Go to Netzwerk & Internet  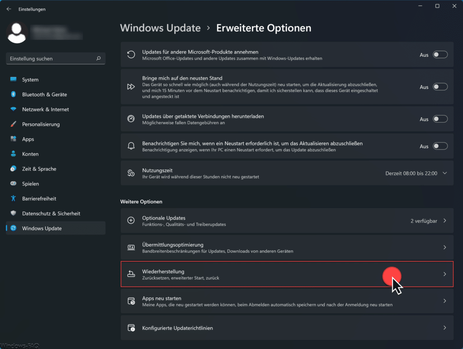click(56, 110)
